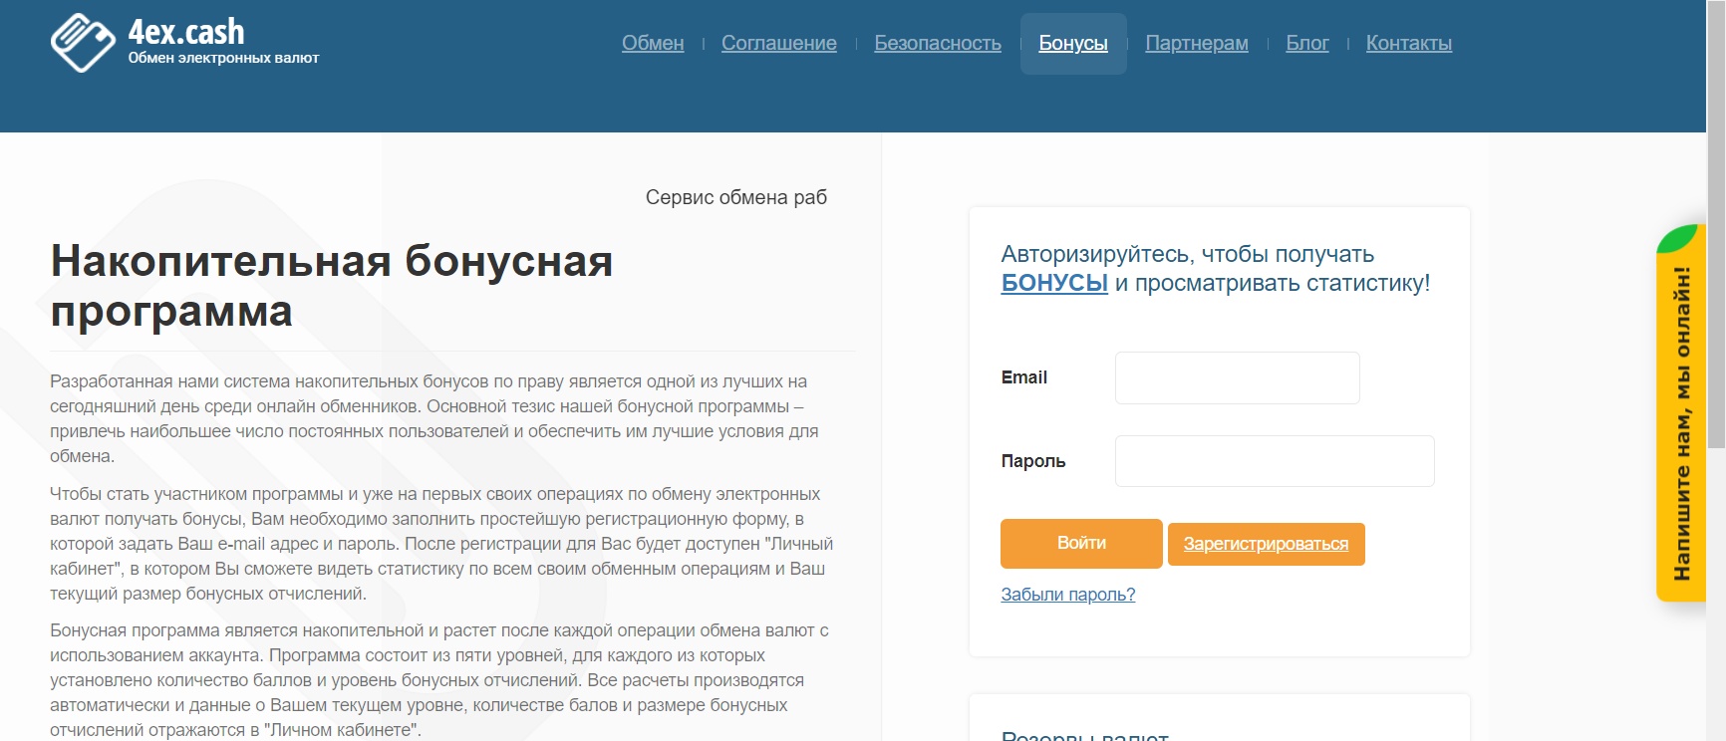Click the page vertical scrollbar
Viewport: 1726px width, 741px height.
[1716, 224]
